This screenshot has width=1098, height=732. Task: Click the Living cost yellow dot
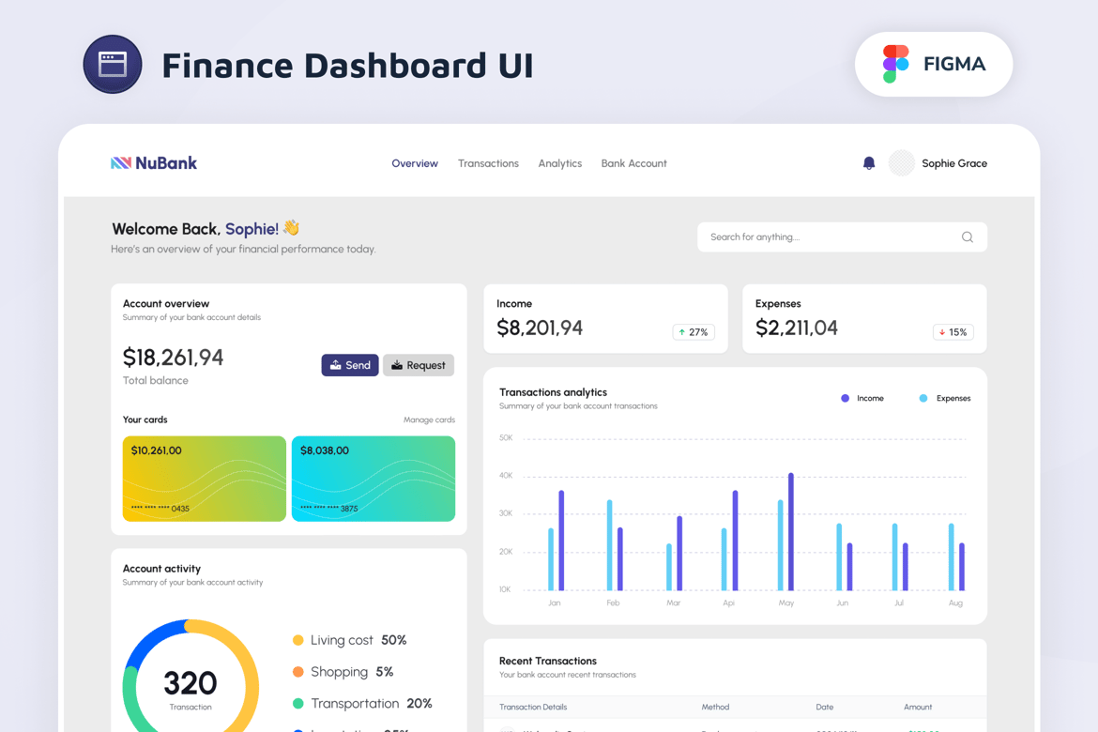pos(297,640)
